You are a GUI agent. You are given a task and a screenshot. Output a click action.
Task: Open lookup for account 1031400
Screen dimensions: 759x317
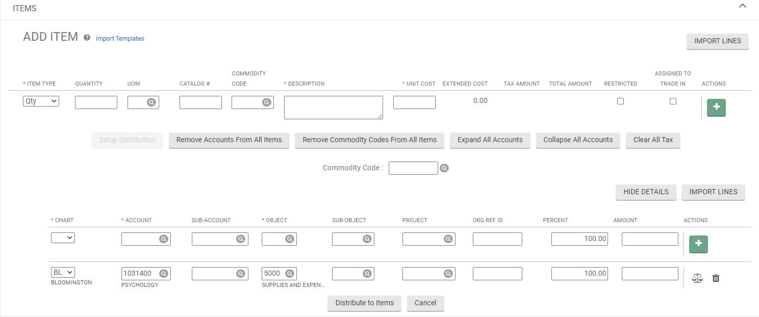tap(163, 274)
